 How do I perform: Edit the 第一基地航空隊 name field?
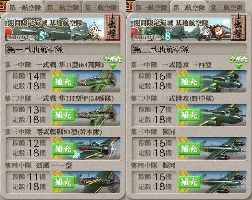pyautogui.click(x=63, y=50)
